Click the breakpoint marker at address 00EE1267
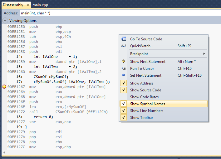Screen dimensions: 221x159 (4, 87)
